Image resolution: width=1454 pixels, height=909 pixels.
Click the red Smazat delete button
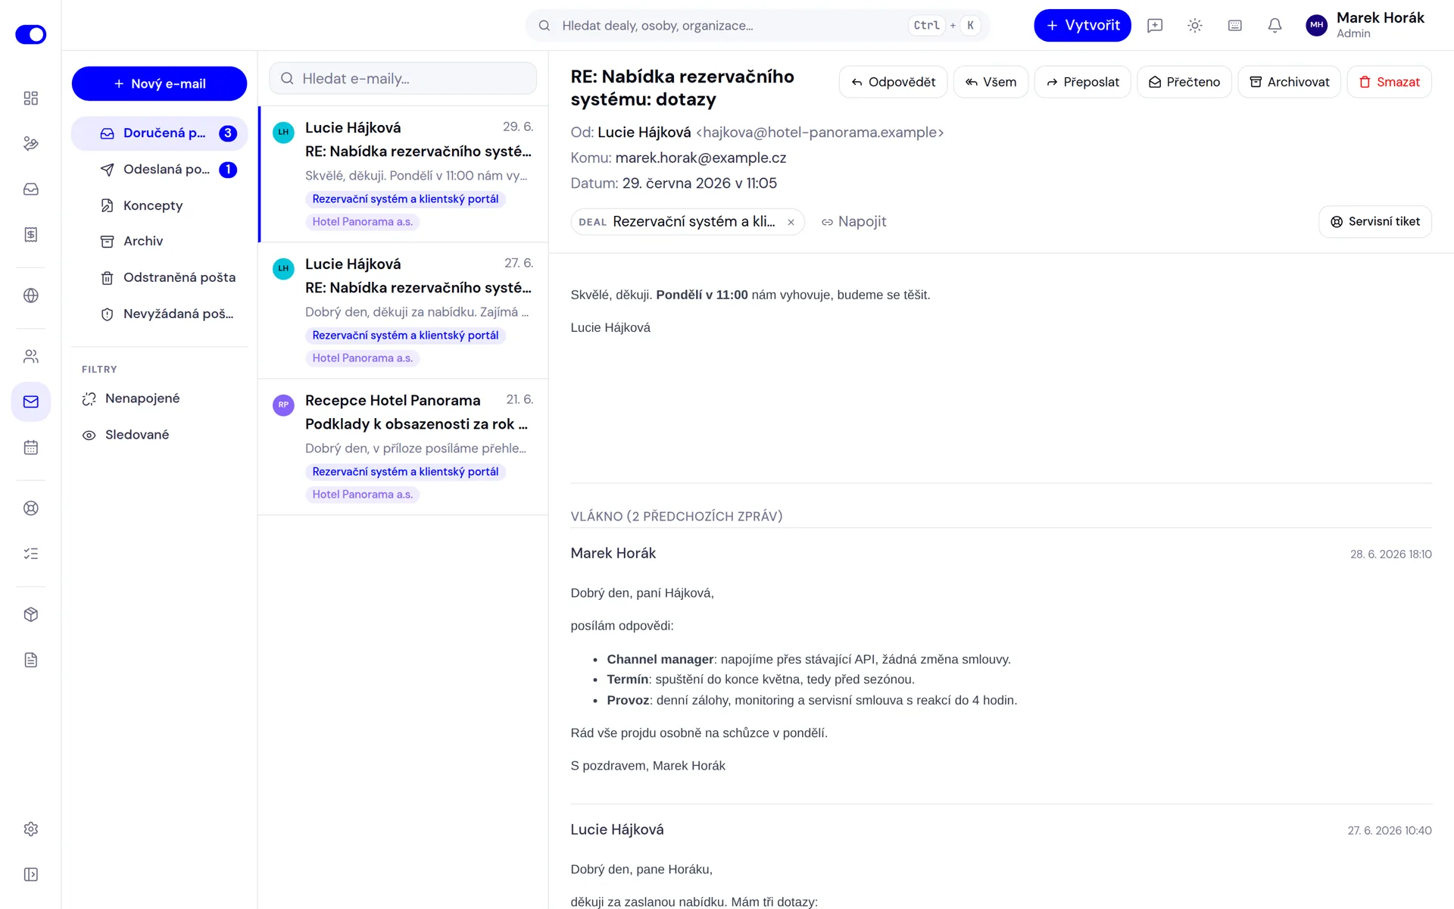tap(1389, 82)
